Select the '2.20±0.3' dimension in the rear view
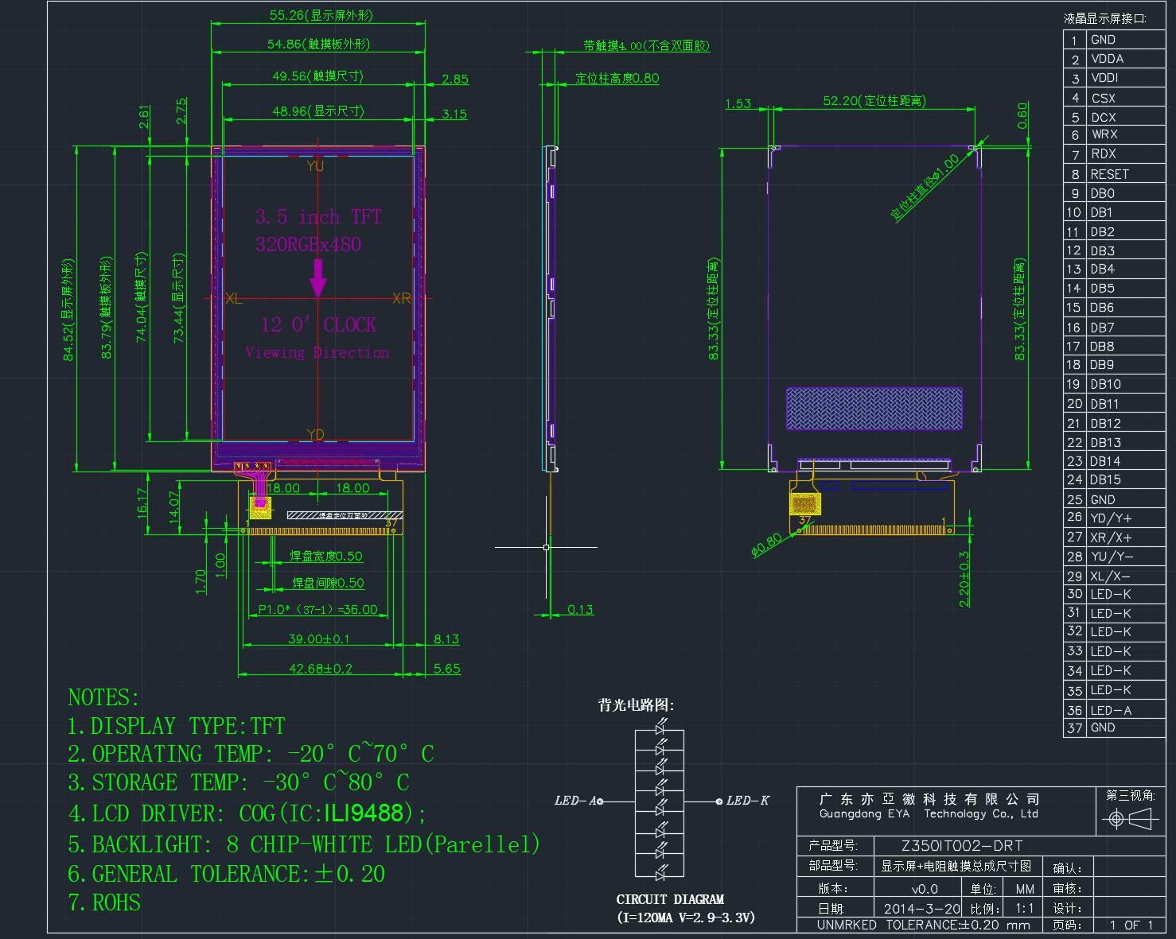The height and width of the screenshot is (939, 1176). pos(964,580)
